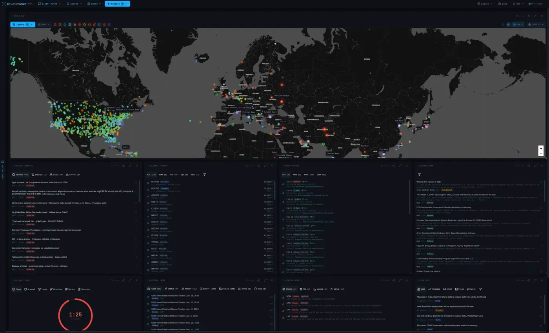Click the Defense News filter icon
549x333 pixels.
(419, 175)
